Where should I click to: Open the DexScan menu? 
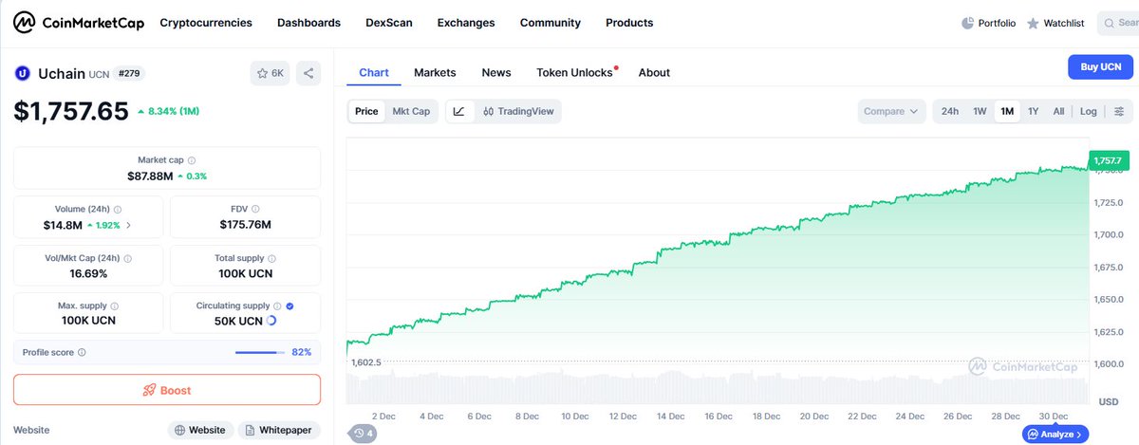pos(389,23)
